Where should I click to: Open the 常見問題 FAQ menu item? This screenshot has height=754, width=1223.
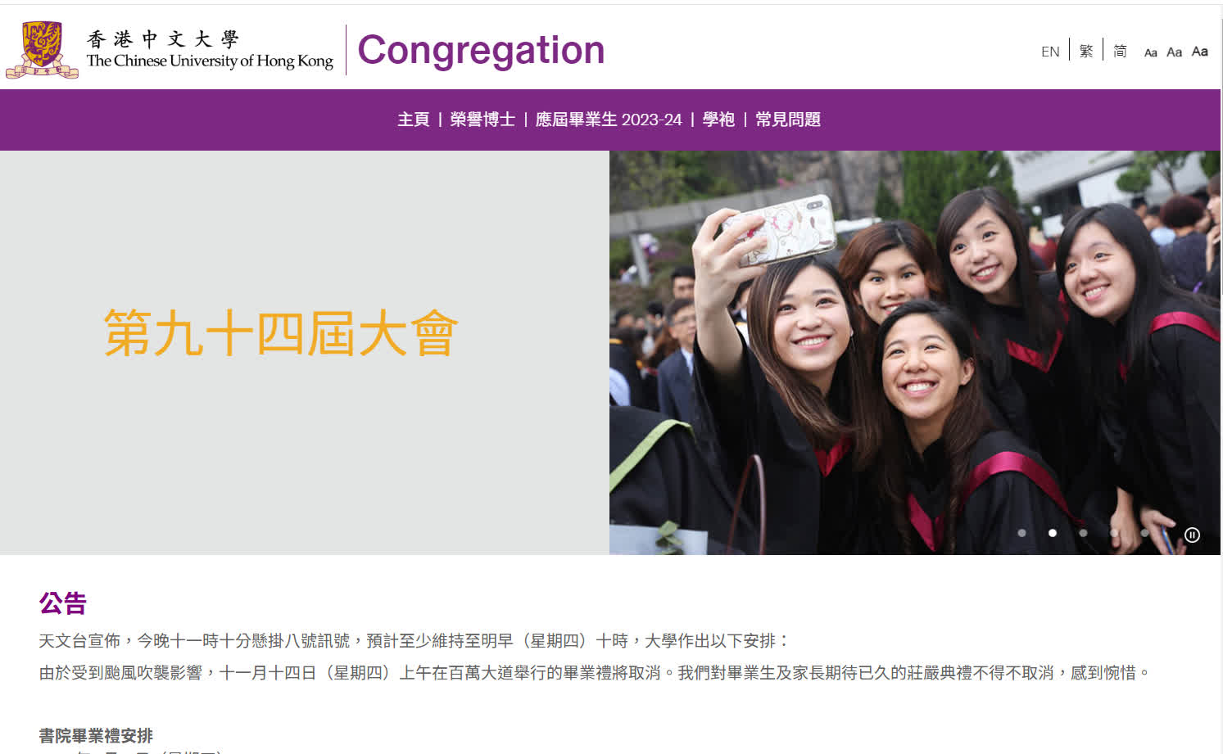788,120
